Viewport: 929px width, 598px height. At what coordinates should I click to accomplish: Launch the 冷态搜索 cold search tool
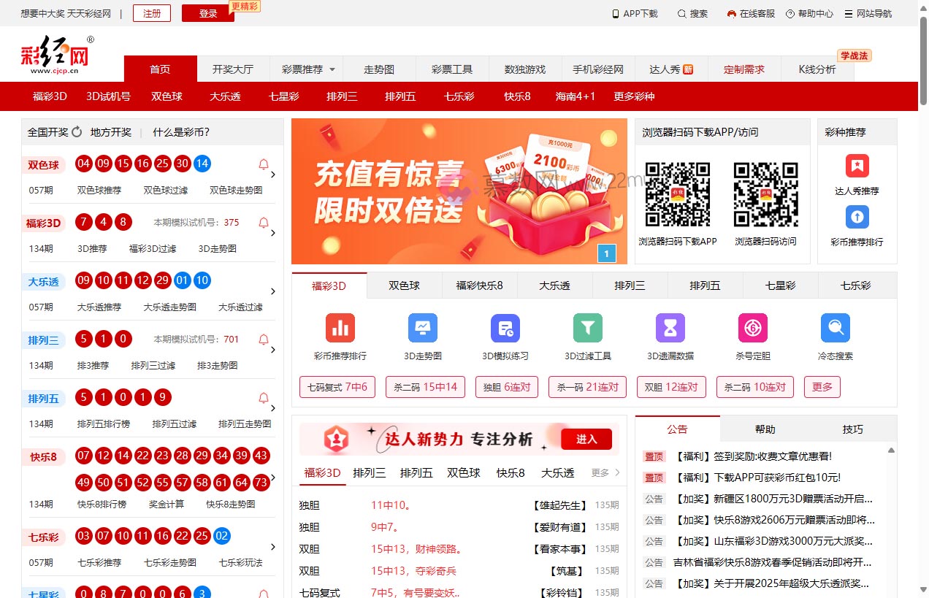click(835, 328)
